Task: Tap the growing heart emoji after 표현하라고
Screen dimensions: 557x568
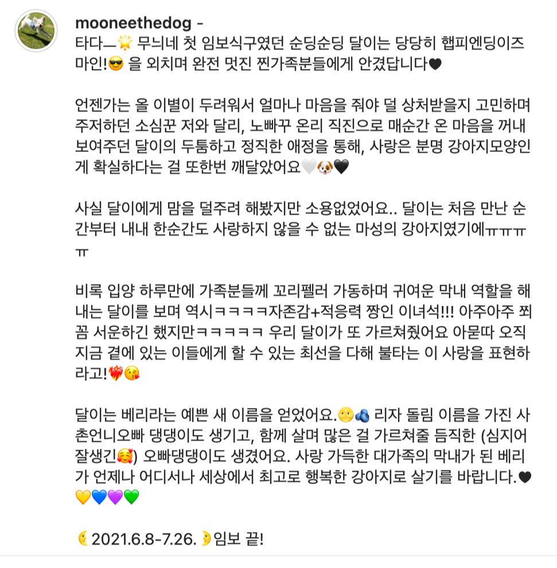Action: click(116, 373)
